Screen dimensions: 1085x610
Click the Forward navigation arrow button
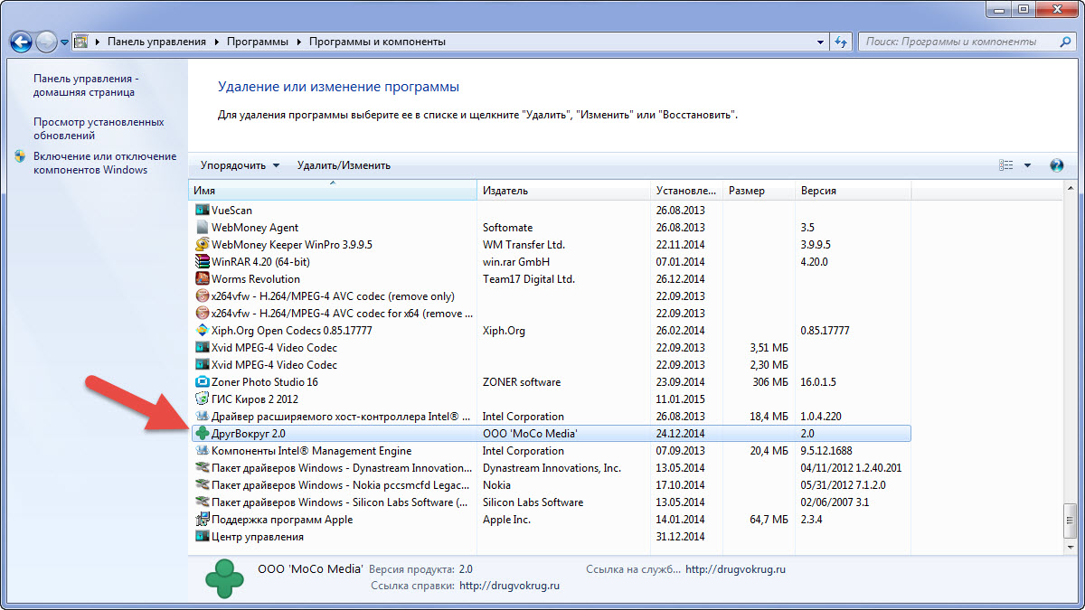click(46, 42)
